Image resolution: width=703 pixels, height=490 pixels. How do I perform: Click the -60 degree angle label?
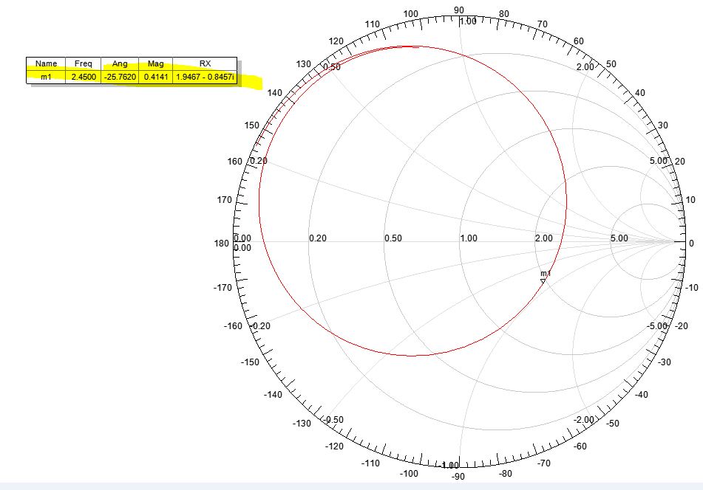(x=580, y=446)
